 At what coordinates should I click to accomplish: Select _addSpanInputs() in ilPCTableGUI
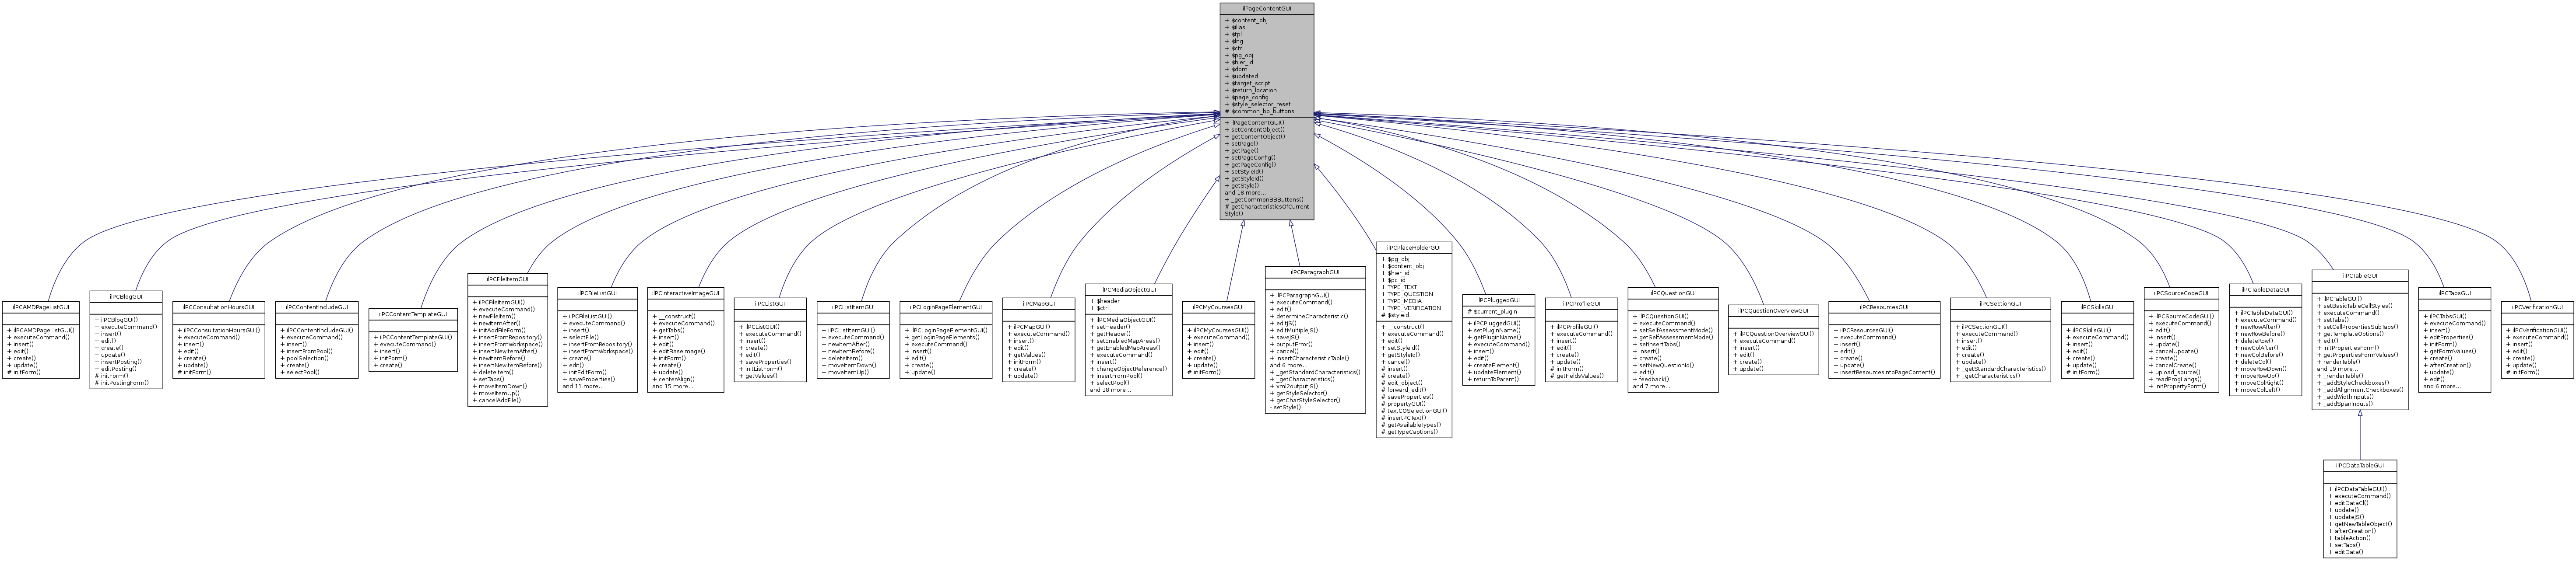(x=2345, y=404)
